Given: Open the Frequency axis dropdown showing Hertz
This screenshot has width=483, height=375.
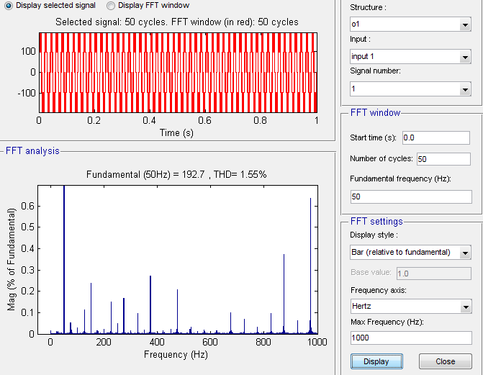Looking at the screenshot, I should [411, 307].
